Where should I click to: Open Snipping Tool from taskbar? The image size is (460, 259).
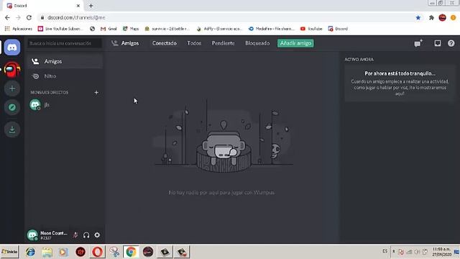click(x=114, y=252)
